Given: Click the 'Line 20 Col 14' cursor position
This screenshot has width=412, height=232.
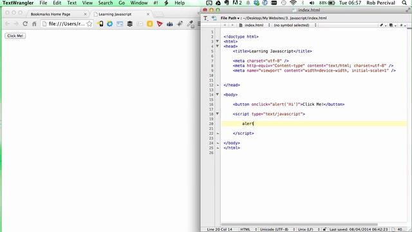Looking at the screenshot, I should point(220,229).
